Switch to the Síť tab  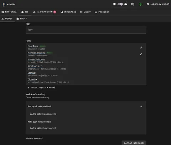click(25, 12)
